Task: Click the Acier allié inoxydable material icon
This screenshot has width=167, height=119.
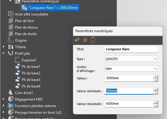Action: click(11, 14)
